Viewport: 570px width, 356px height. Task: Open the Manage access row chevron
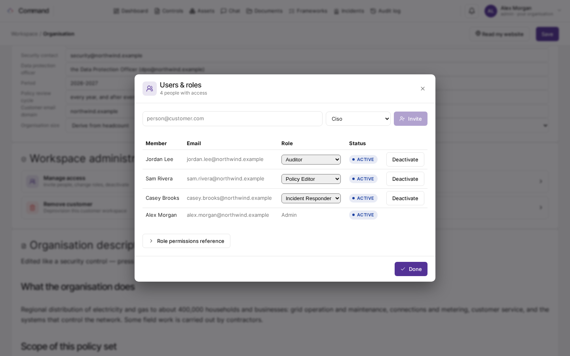tap(541, 181)
